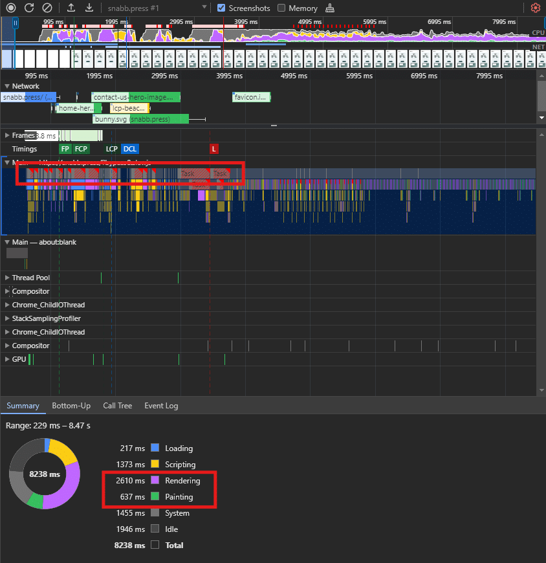The height and width of the screenshot is (563, 546).
Task: Click the reload and record profiling icon
Action: (29, 8)
